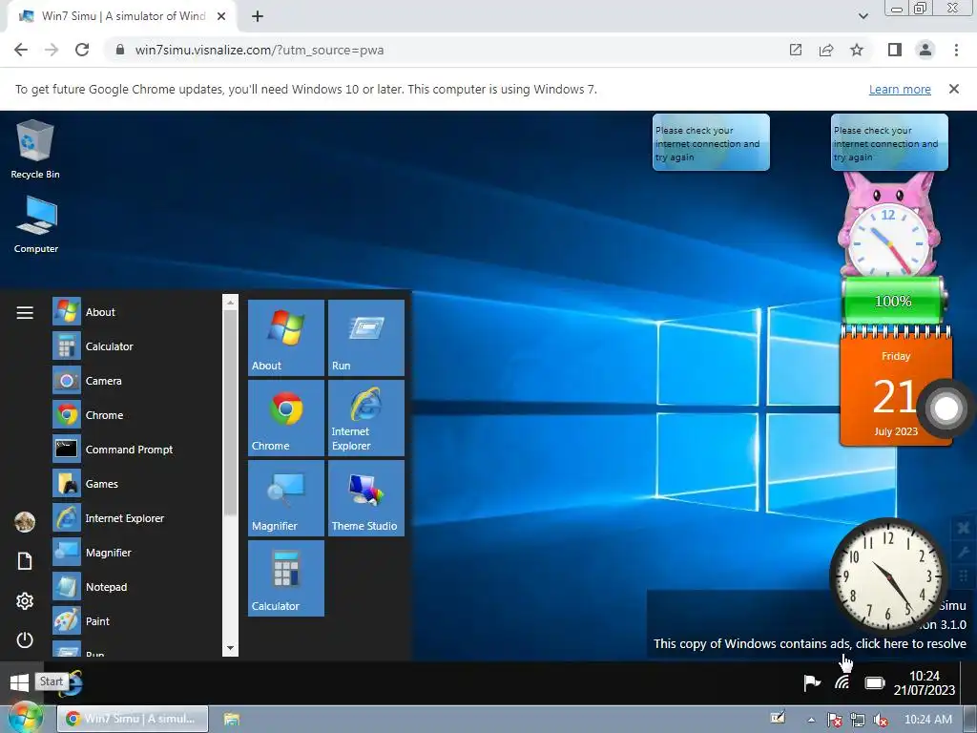Click the round analog clock gadget
The image size is (977, 733).
coord(888,577)
